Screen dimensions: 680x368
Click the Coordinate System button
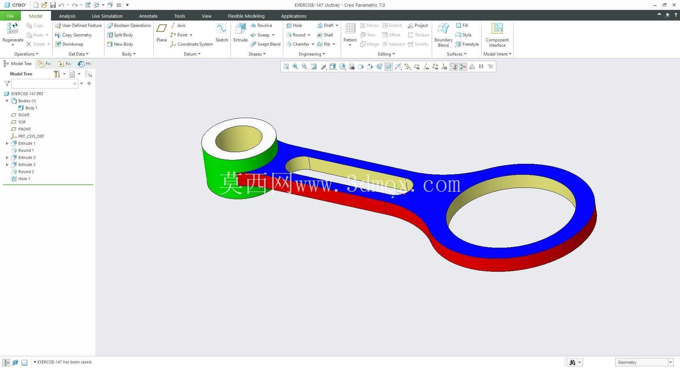pyautogui.click(x=192, y=44)
